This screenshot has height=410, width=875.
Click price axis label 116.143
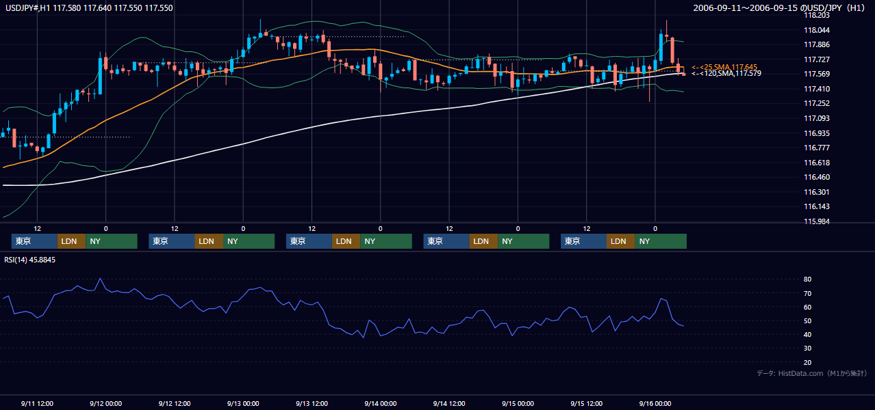pyautogui.click(x=816, y=206)
